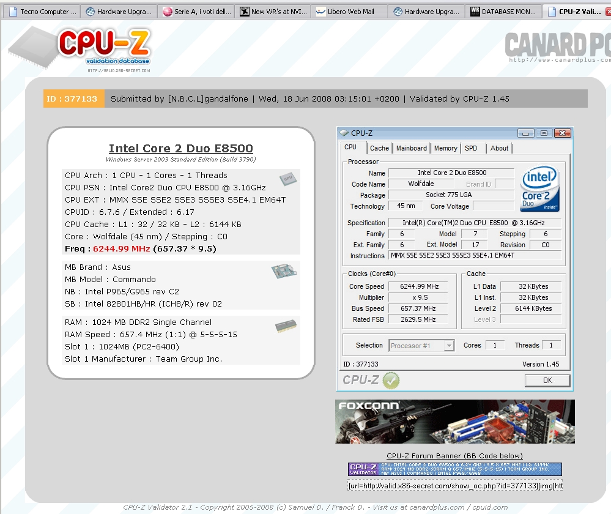Click the Technology 45 nm field
The width and height of the screenshot is (611, 514).
[405, 206]
